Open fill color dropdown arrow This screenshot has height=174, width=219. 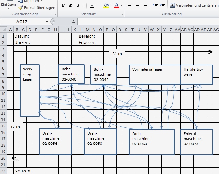pos(111,5)
